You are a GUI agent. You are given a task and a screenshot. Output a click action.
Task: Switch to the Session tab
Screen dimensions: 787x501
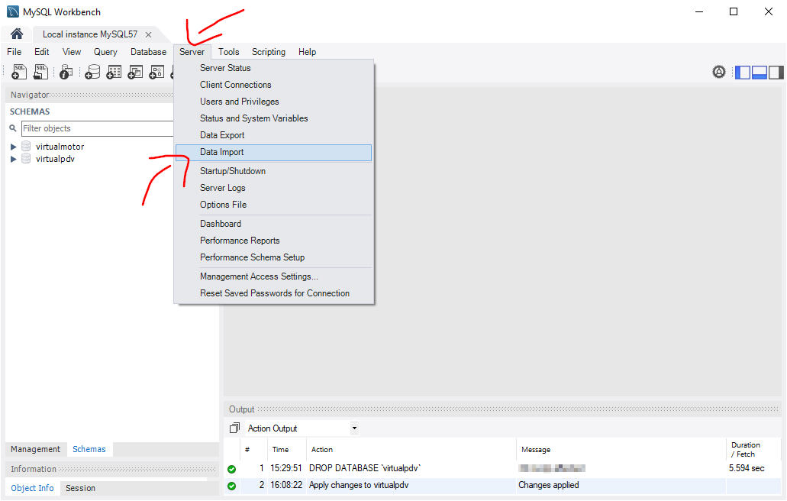pyautogui.click(x=80, y=488)
